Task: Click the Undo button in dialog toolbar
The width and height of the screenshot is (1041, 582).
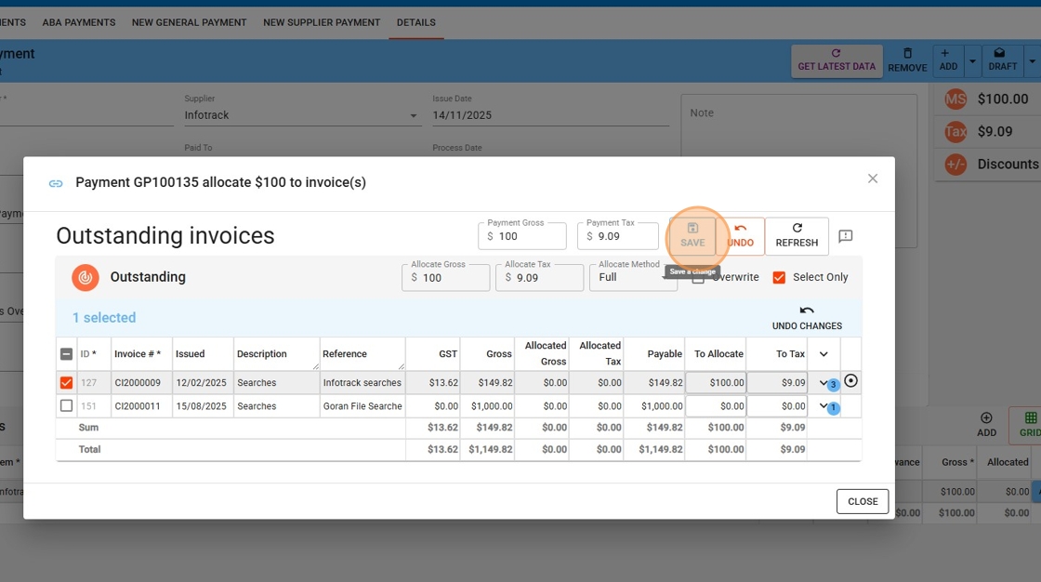Action: click(741, 236)
